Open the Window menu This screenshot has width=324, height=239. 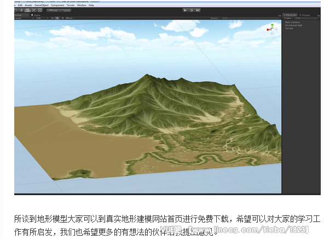click(82, 5)
